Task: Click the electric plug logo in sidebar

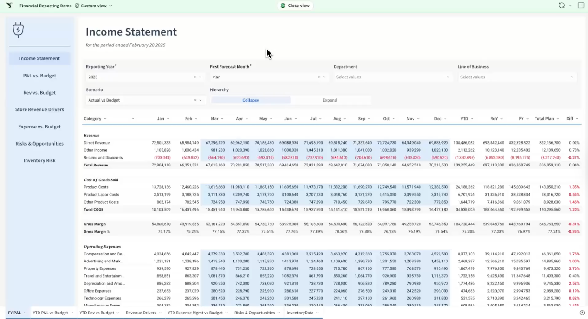Action: 18,30
